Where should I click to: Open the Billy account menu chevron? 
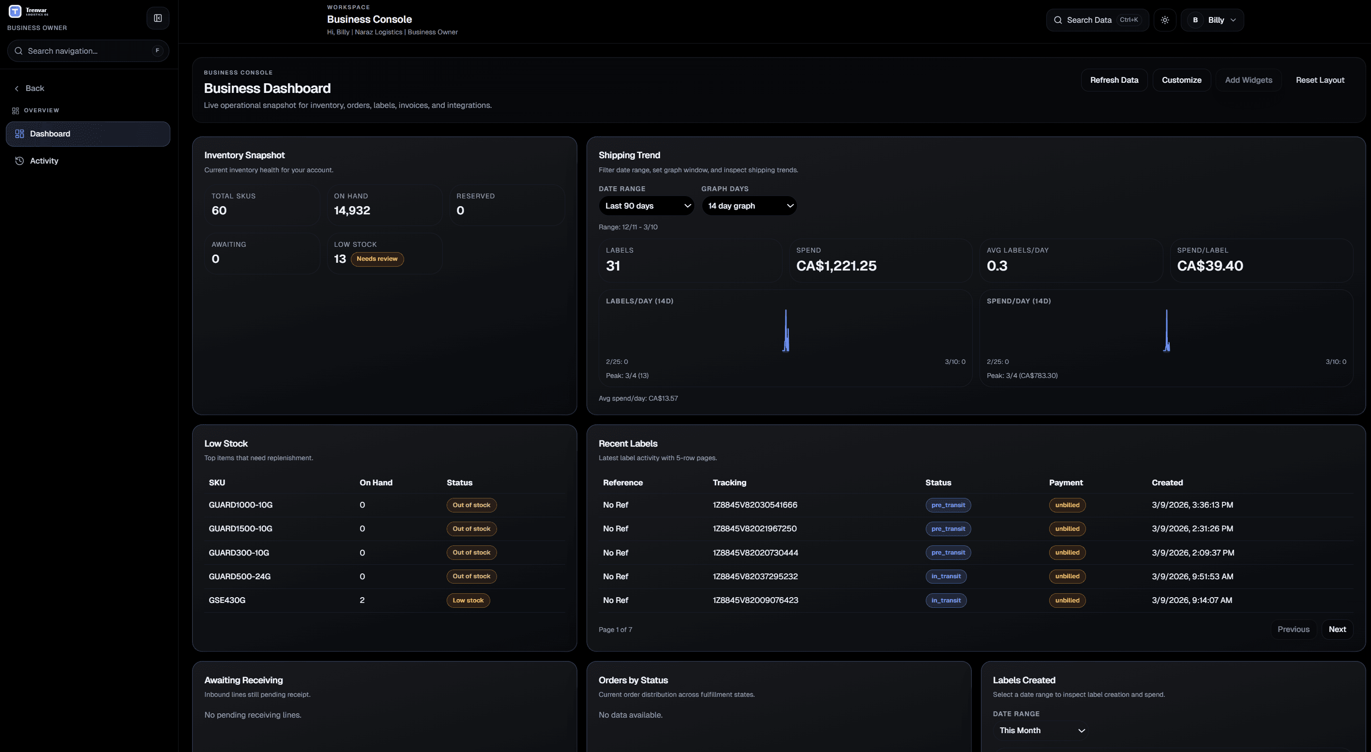(x=1234, y=20)
